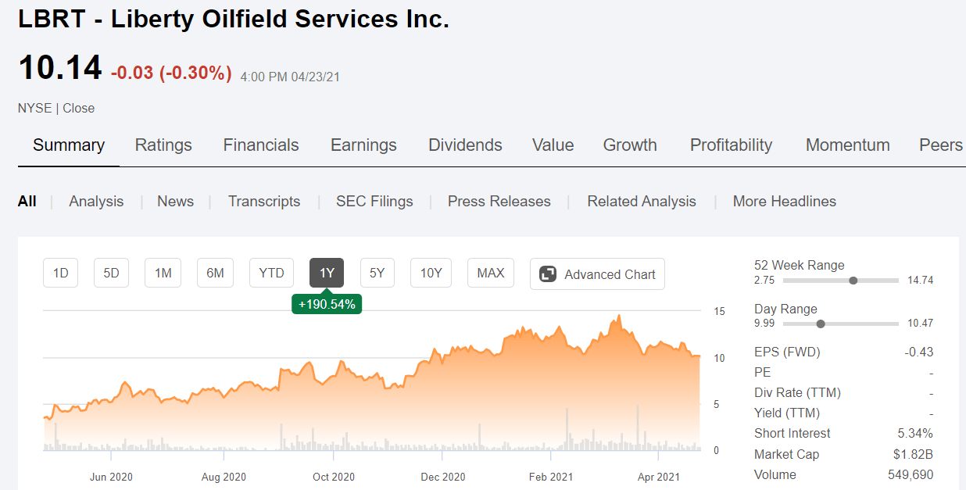This screenshot has width=966, height=490.
Task: Open the Earnings tab
Action: pyautogui.click(x=363, y=145)
